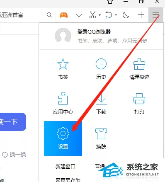Click the gray user avatar picture
Viewport: 165px width, 182px height.
tap(63, 35)
